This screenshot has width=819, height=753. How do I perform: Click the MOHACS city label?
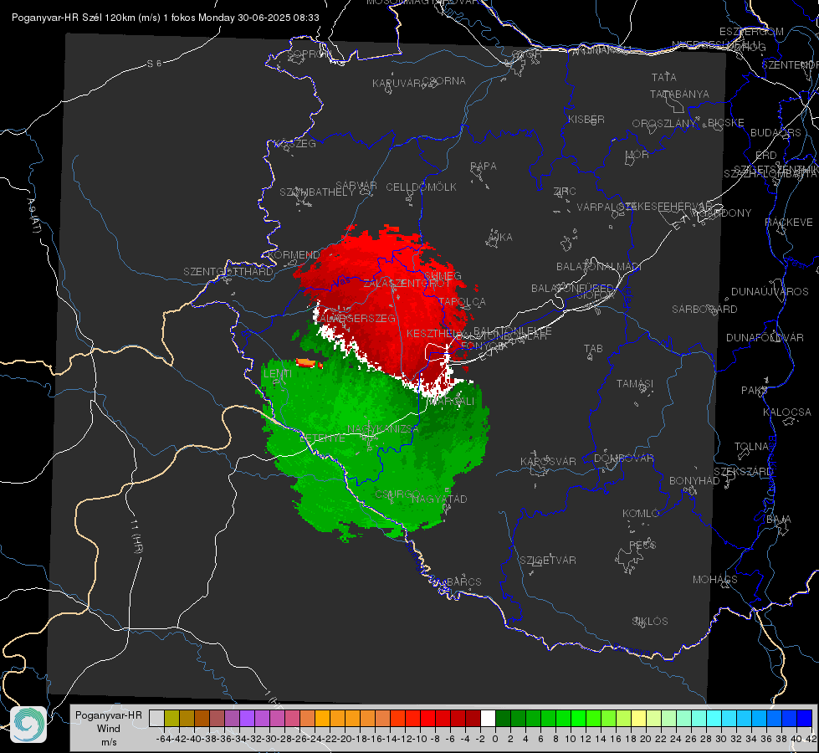[715, 580]
